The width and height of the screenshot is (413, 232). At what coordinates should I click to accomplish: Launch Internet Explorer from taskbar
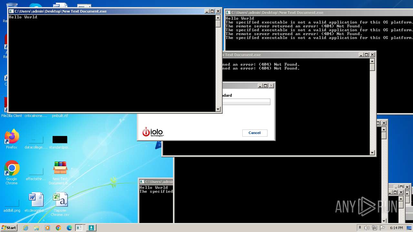[x=25, y=228]
